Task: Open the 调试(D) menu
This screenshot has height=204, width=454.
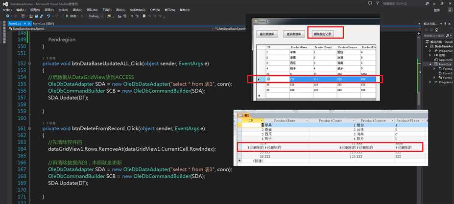Action: (77, 10)
